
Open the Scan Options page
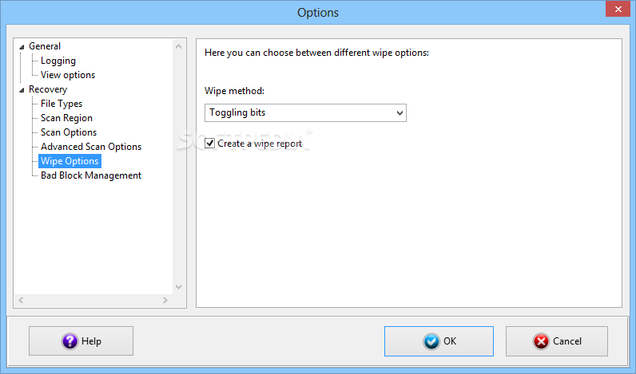point(69,132)
